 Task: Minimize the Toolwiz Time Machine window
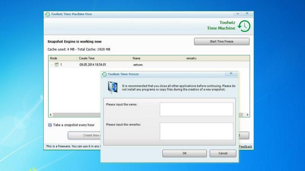coord(238,14)
